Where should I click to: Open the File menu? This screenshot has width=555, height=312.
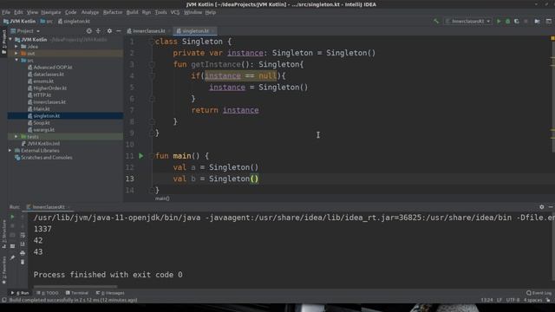click(x=6, y=12)
